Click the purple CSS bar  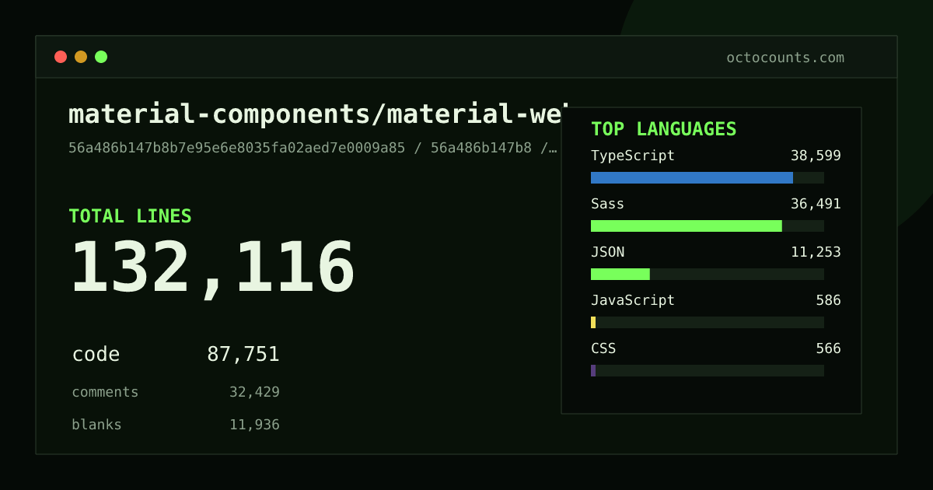tap(593, 370)
